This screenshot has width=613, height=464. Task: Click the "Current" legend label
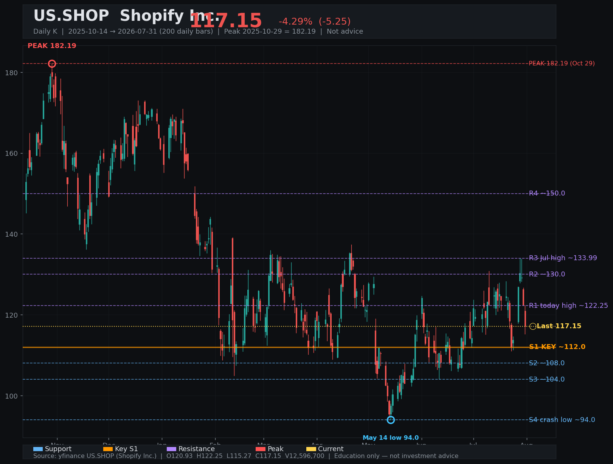(331, 449)
